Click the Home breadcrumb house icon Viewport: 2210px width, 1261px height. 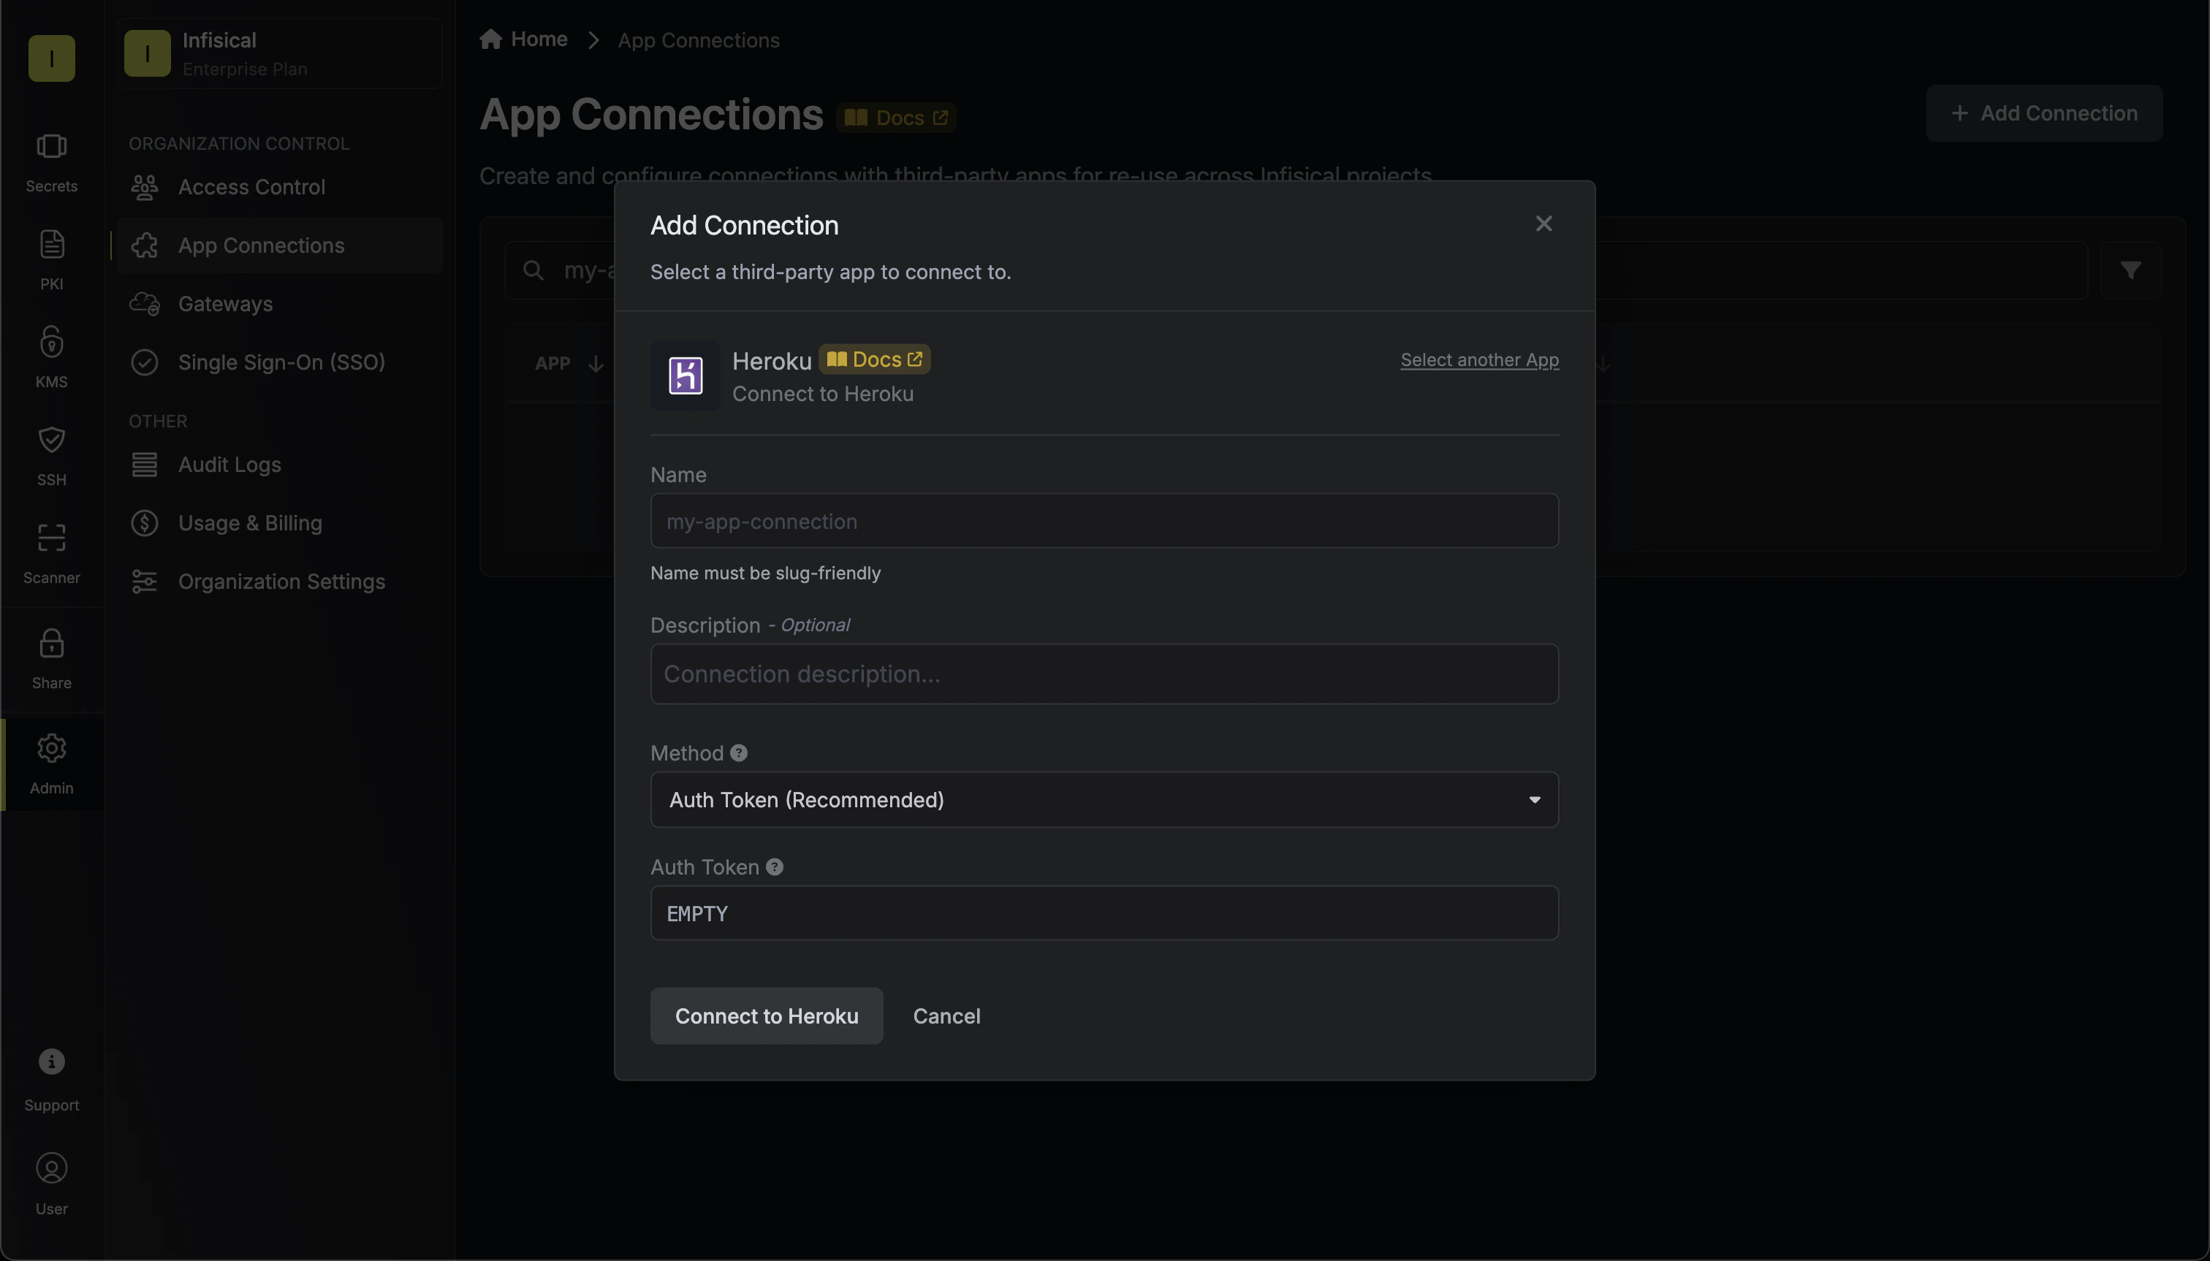tap(491, 39)
